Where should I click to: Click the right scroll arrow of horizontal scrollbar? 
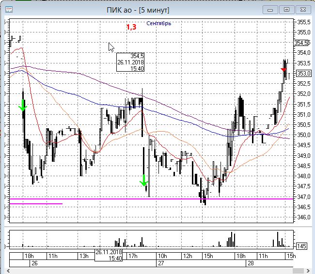click(308, 271)
